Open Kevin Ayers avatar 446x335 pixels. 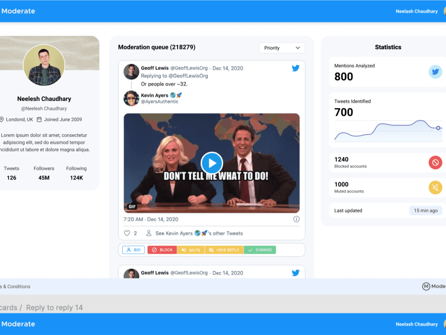[x=131, y=98]
